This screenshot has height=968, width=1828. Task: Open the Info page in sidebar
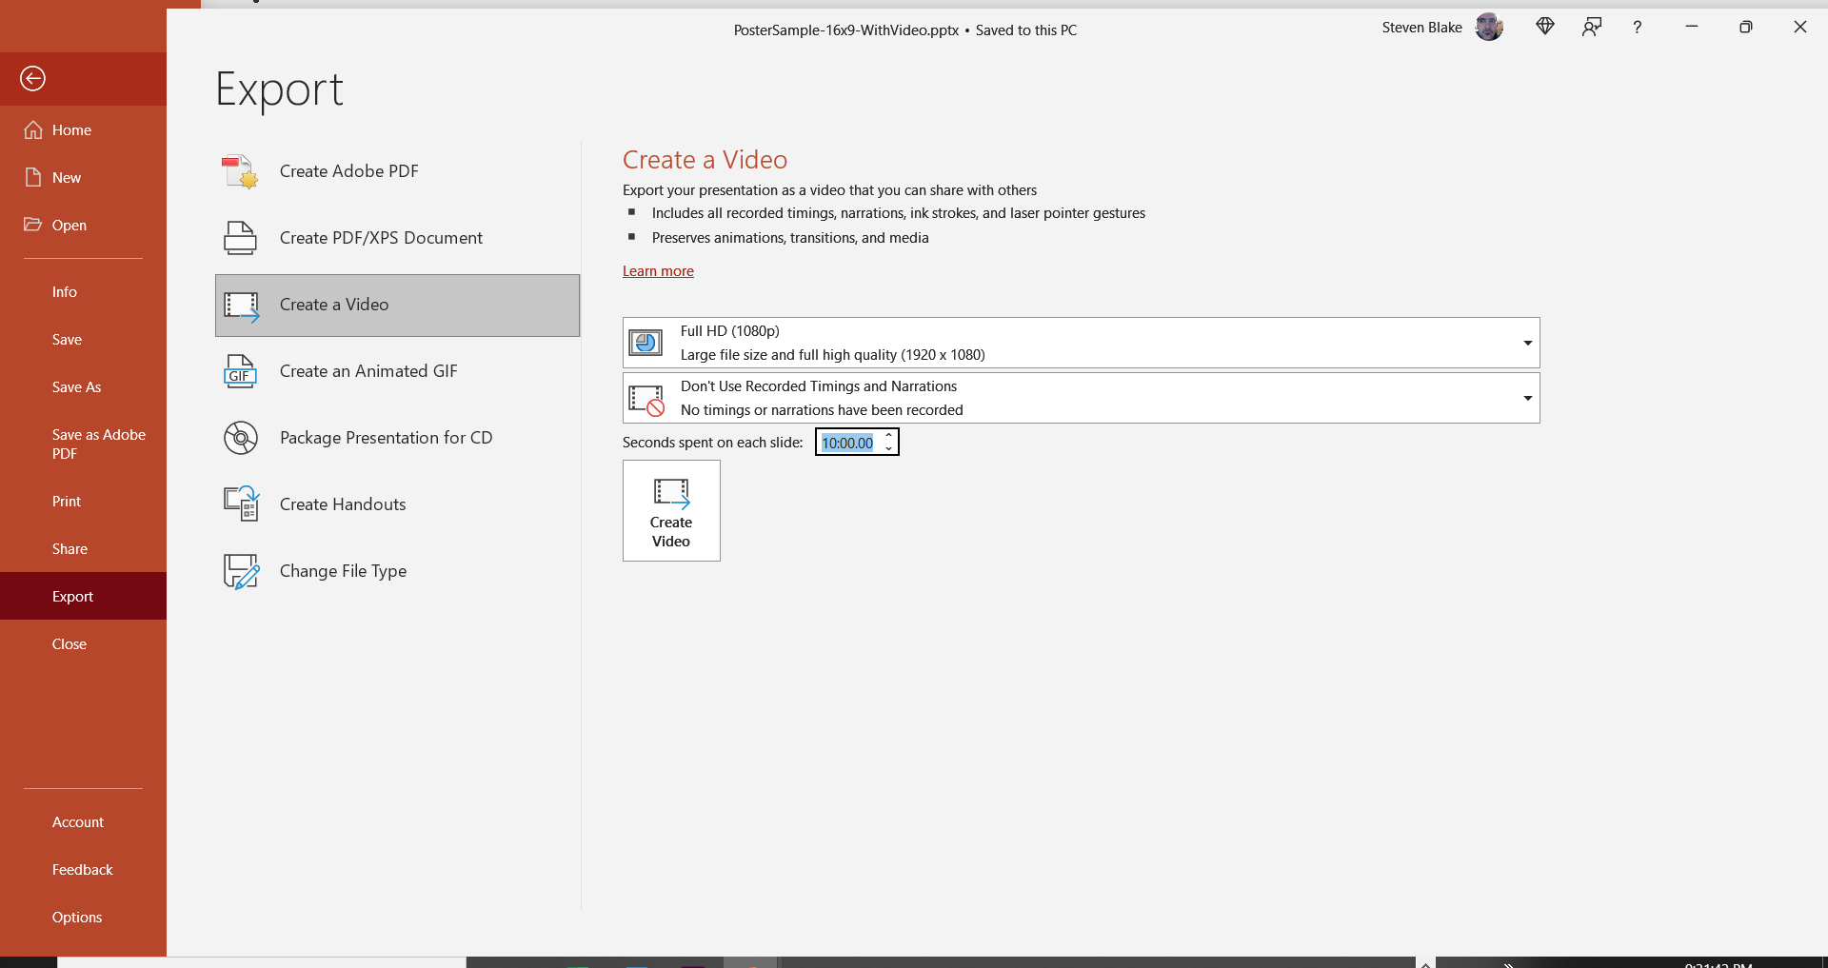coord(83,291)
